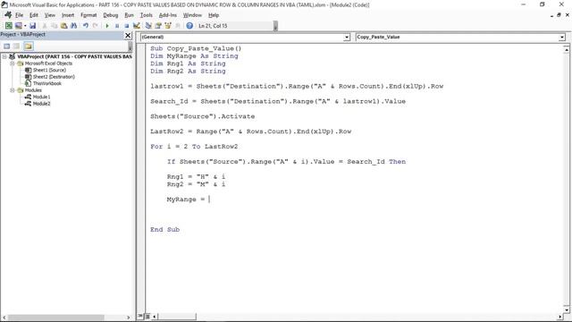Toggle Design Mode icon
This screenshot has width=572, height=322.
point(137,26)
